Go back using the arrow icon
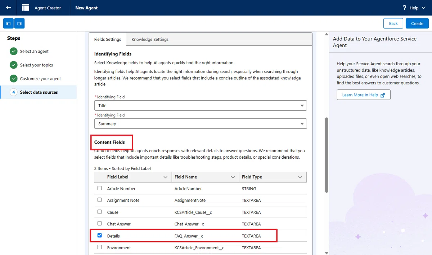 tap(8, 8)
